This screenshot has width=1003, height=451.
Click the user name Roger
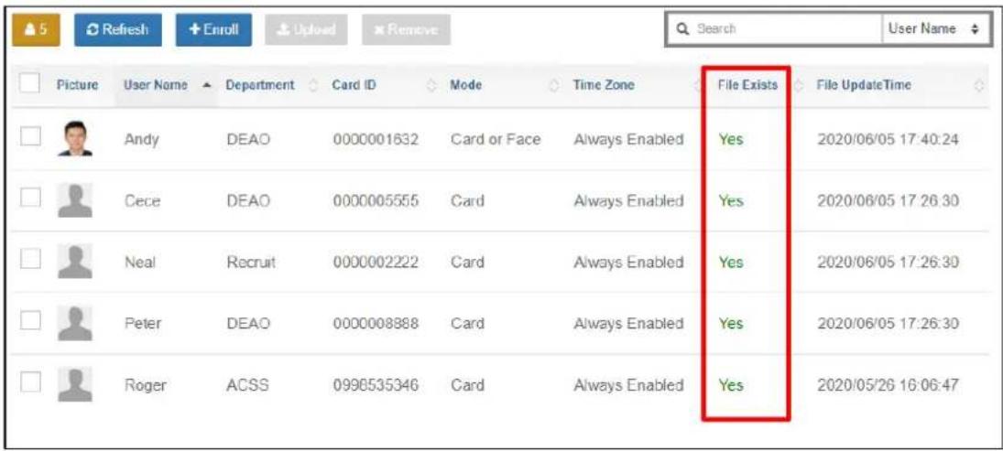pyautogui.click(x=145, y=386)
